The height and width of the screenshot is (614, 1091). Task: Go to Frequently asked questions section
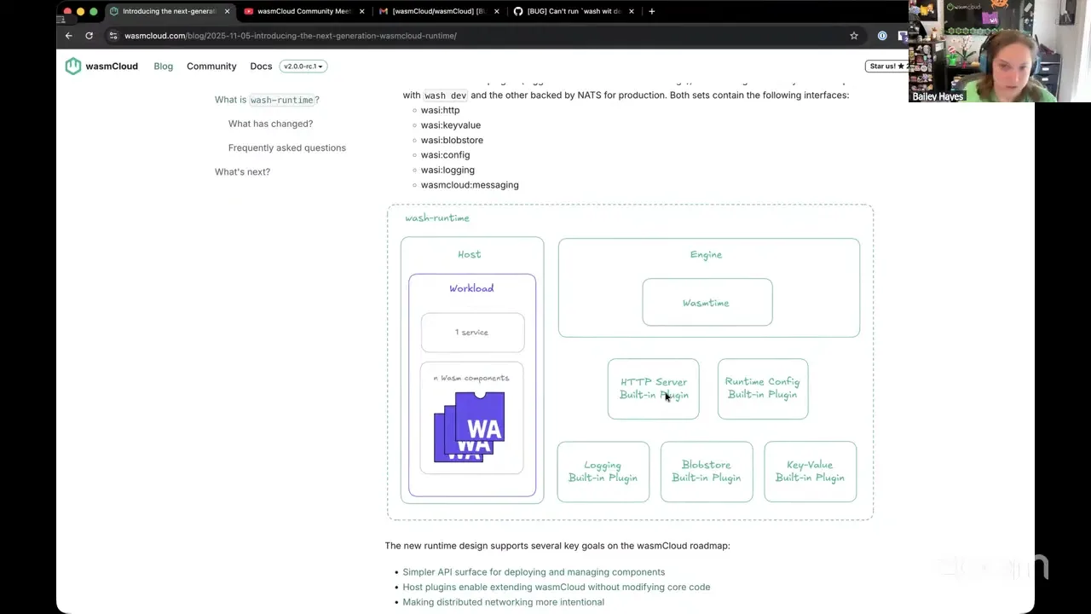coord(287,148)
